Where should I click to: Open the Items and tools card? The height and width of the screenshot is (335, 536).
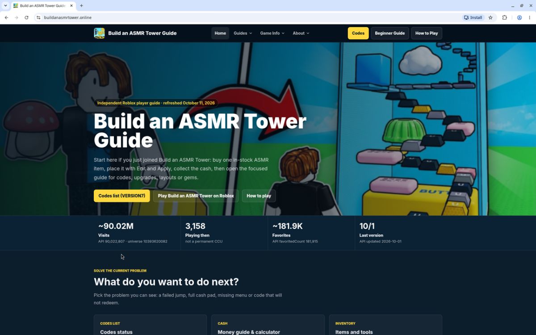click(385, 325)
